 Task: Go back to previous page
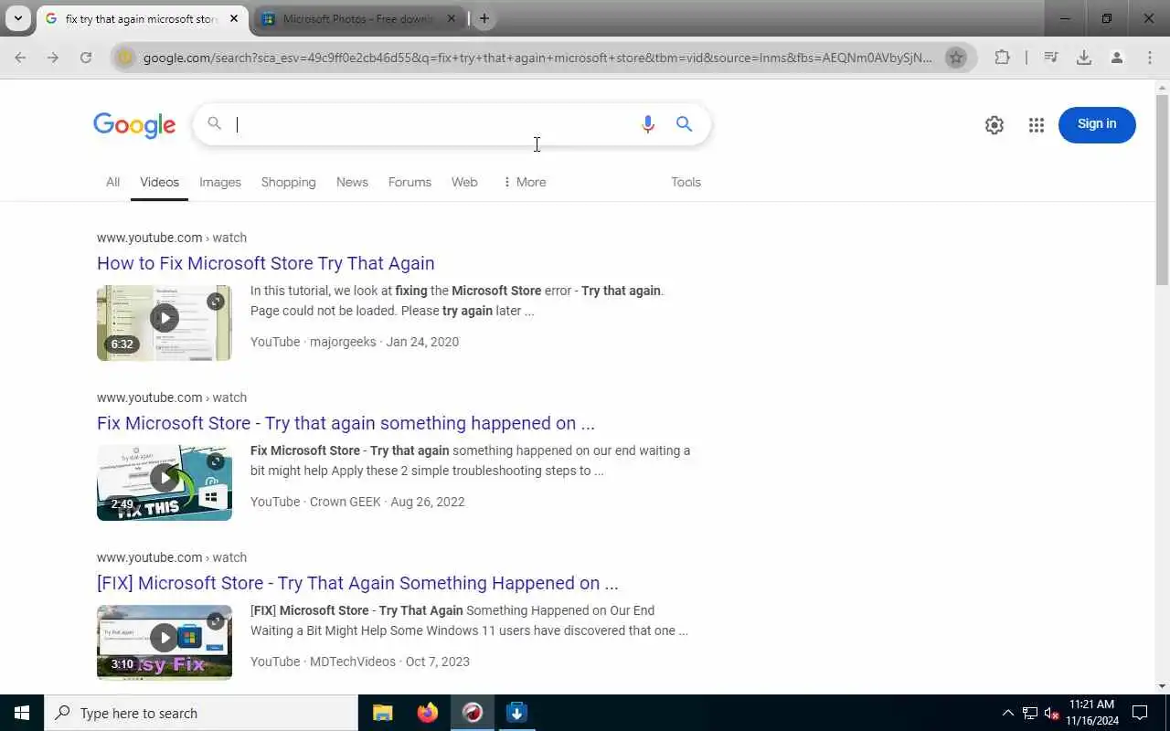tap(20, 58)
